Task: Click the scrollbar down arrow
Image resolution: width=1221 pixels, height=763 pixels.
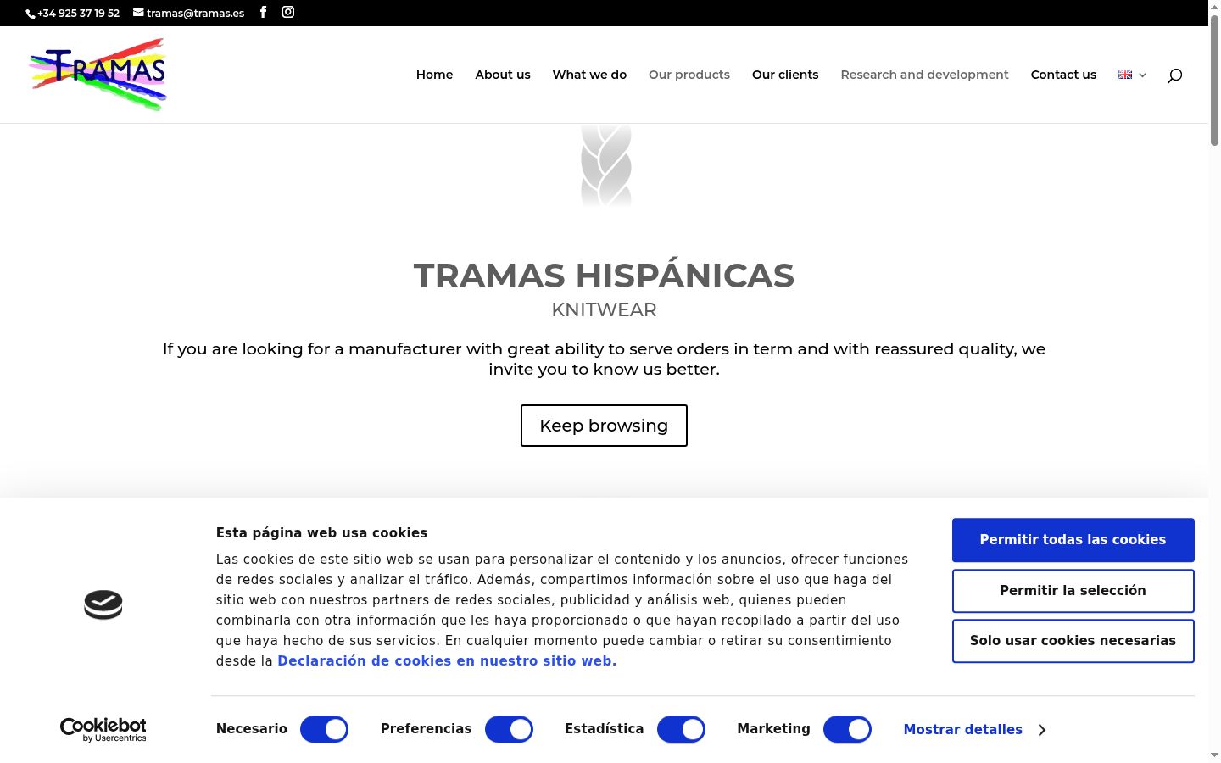Action: point(1214,755)
